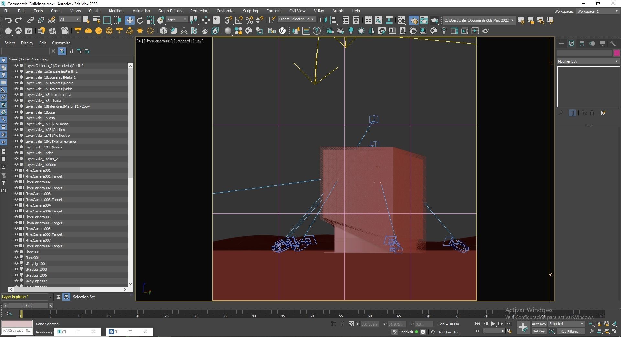Screen dimensions: 621x337
Task: Click Go to Start playback button
Action: pyautogui.click(x=477, y=324)
